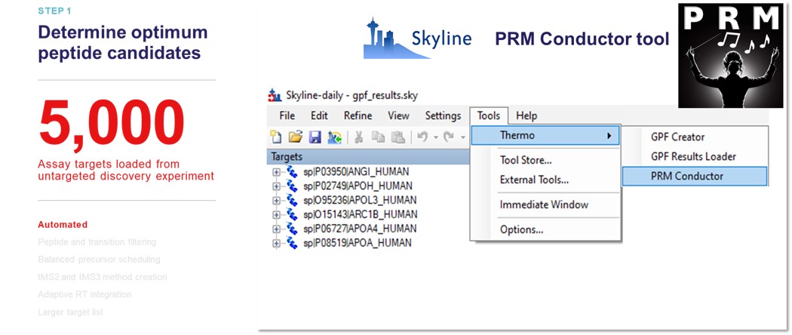The width and height of the screenshot is (792, 335).
Task: Select sp|O95236|APOL3_HUMAN protein row
Action: point(360,200)
